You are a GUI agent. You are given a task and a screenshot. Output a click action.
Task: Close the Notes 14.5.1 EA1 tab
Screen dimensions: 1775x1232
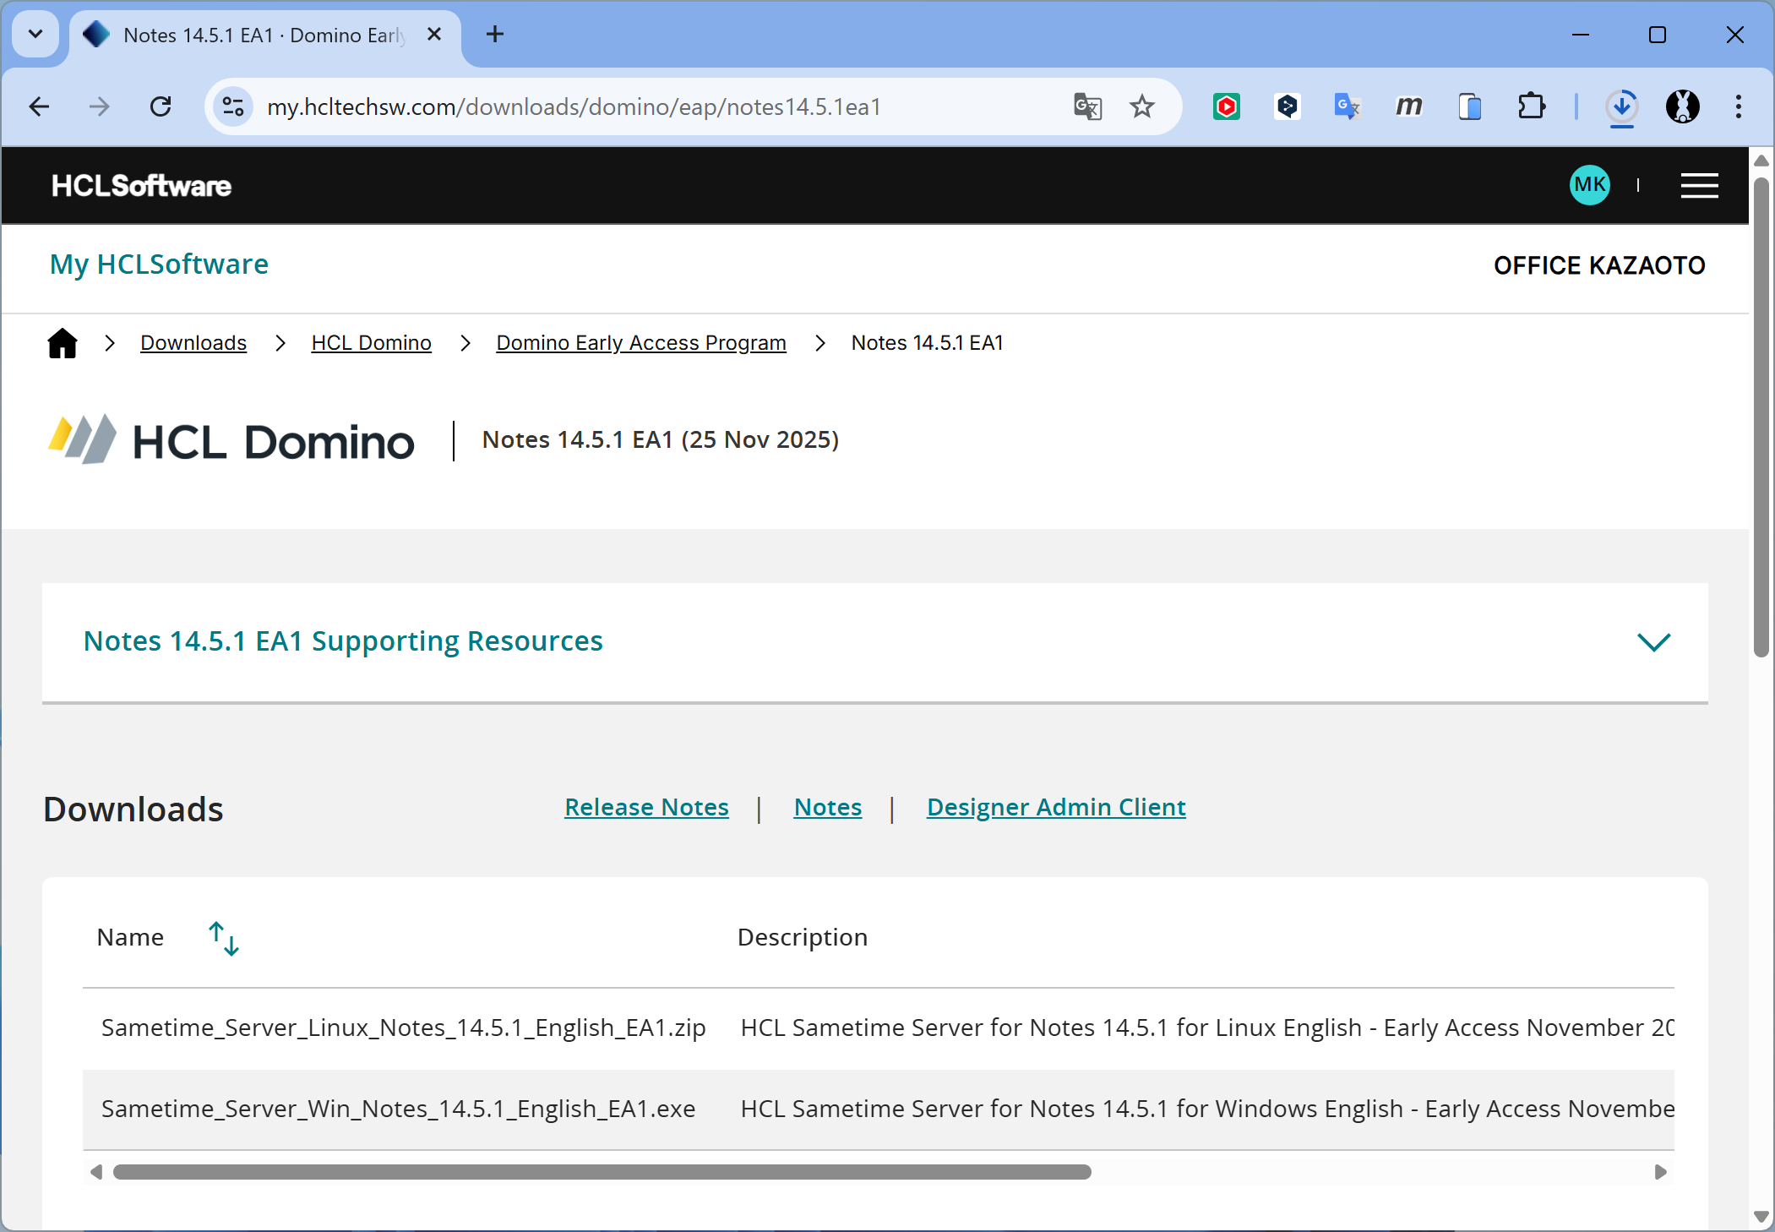click(434, 35)
